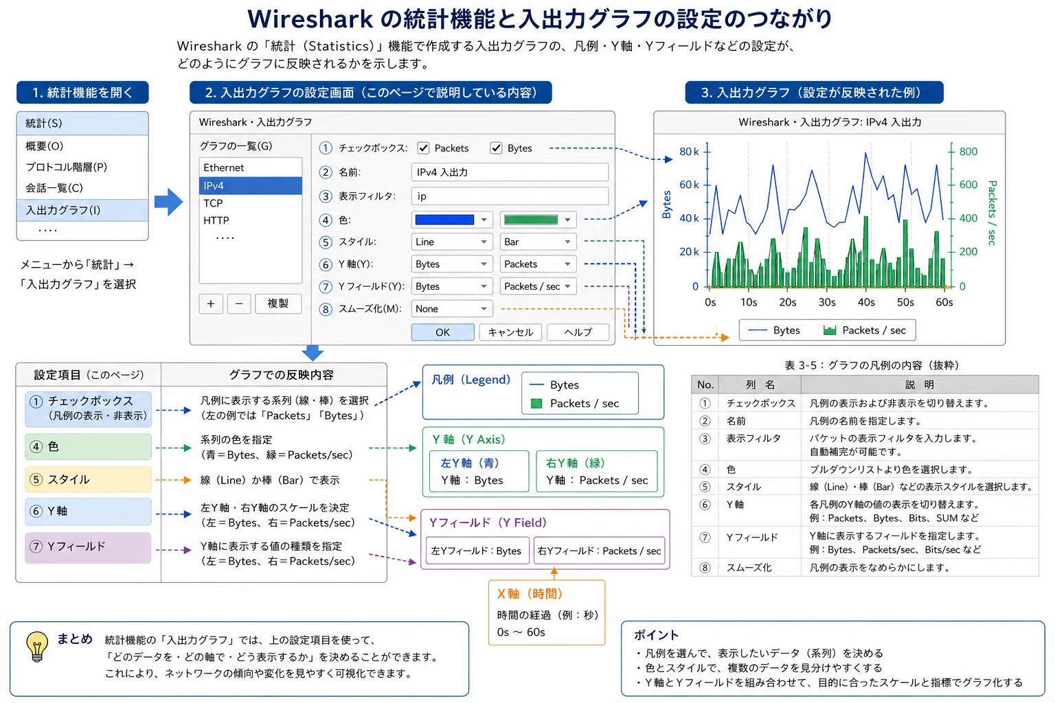1055x703 pixels.
Task: Choose プロトコル階層(P) menu item
Action: coord(82,167)
